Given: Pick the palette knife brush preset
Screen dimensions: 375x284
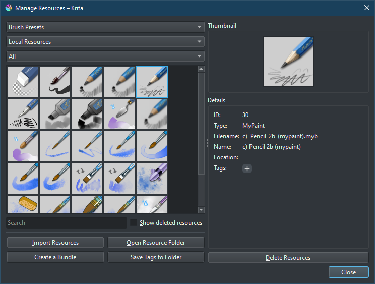Looking at the screenshot, I should coord(120,114).
